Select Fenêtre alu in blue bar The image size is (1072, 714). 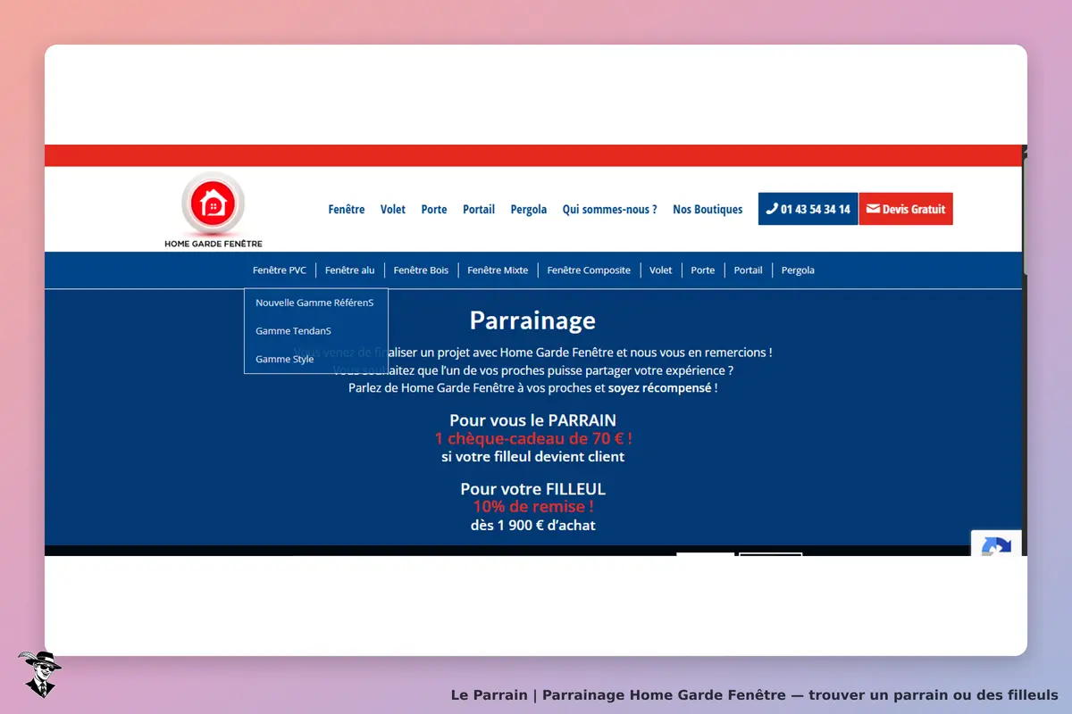[x=350, y=270]
